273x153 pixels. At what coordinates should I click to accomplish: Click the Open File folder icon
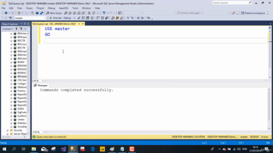(x=32, y=13)
